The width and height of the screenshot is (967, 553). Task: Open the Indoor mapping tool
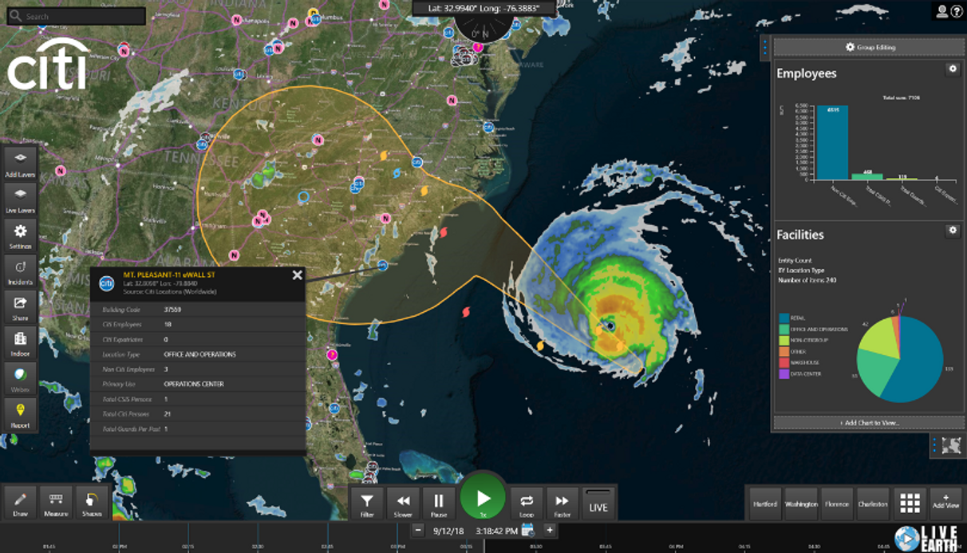19,343
